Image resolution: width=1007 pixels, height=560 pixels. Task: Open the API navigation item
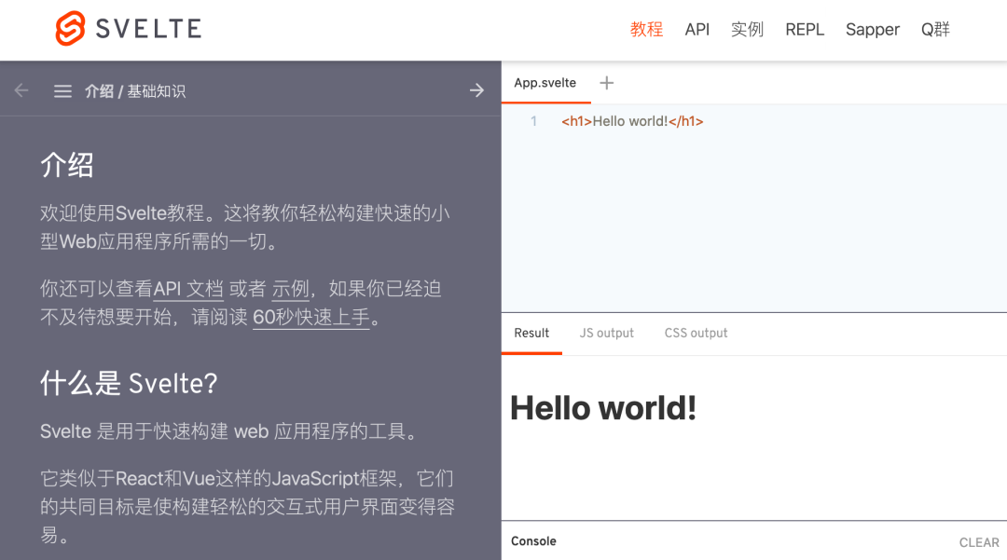coord(697,30)
